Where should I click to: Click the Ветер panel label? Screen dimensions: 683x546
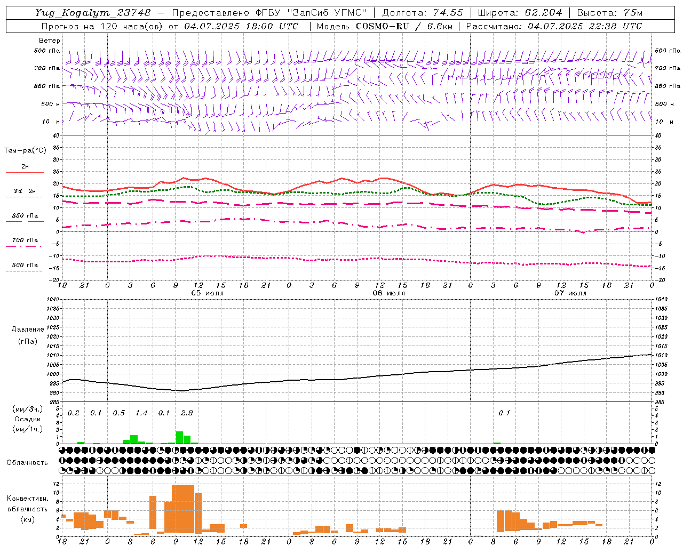[50, 41]
